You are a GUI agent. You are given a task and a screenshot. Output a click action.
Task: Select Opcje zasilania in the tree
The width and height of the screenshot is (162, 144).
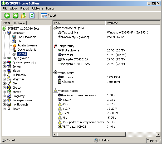click(x=27, y=50)
